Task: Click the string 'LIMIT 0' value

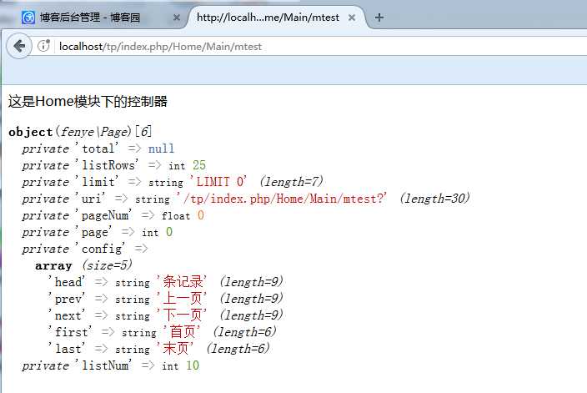Action: pos(219,182)
